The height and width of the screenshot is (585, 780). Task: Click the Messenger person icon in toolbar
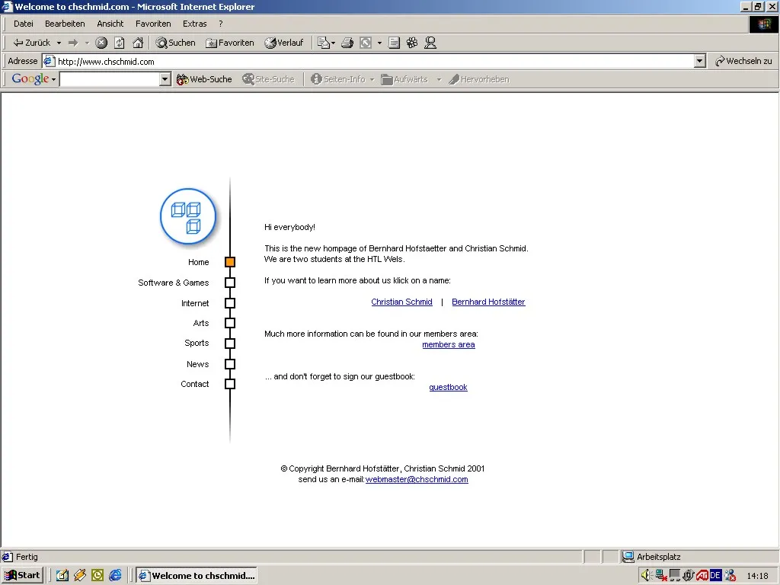(x=430, y=43)
